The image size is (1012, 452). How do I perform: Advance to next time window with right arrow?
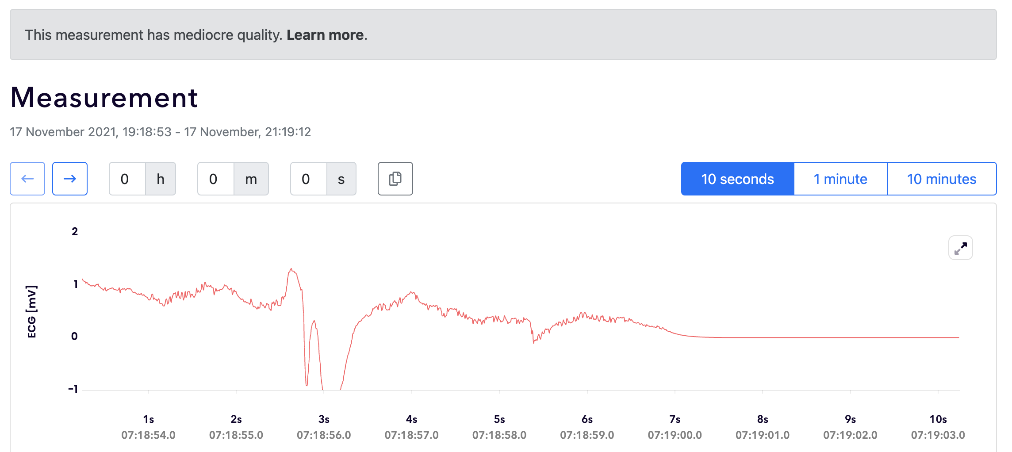click(70, 179)
